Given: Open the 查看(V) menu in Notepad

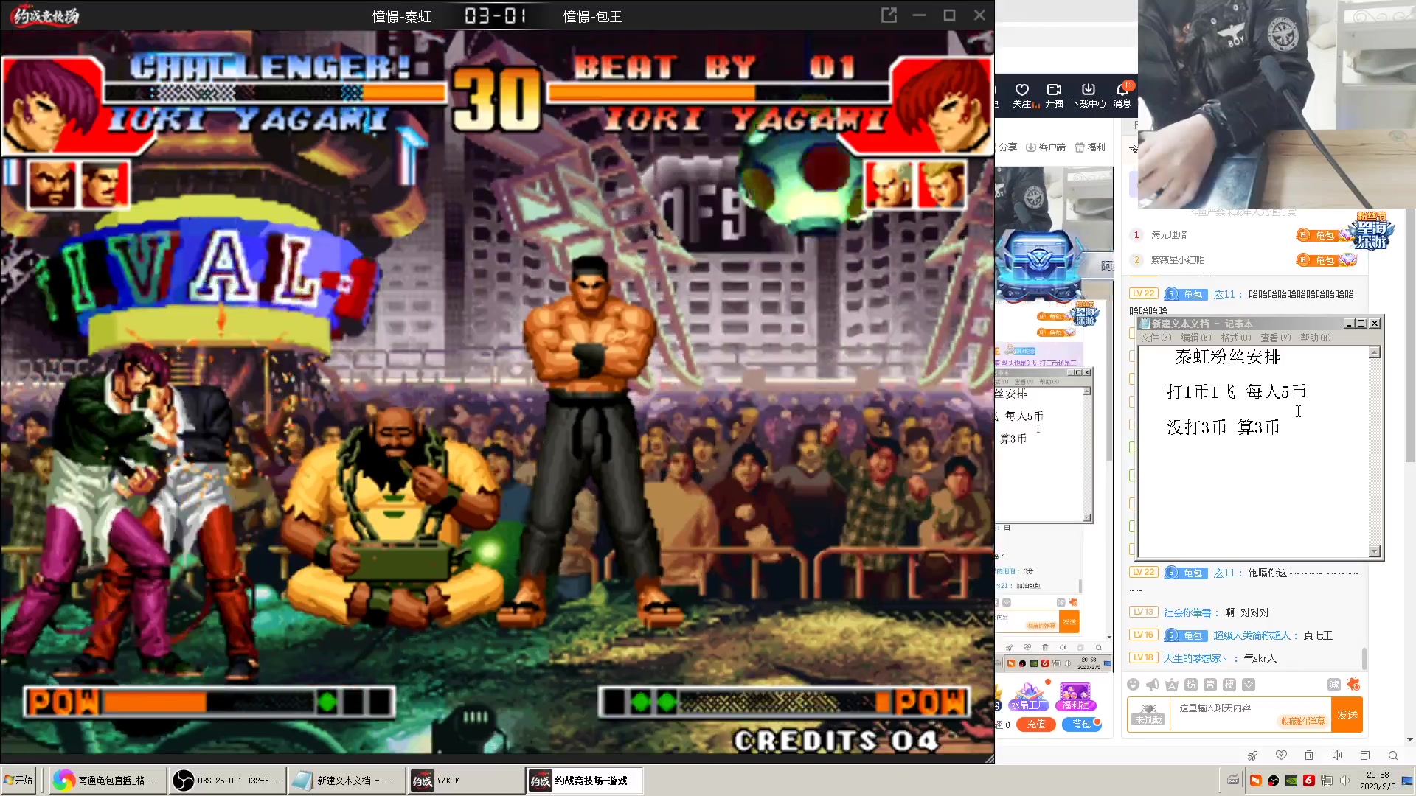Looking at the screenshot, I should [x=1275, y=338].
